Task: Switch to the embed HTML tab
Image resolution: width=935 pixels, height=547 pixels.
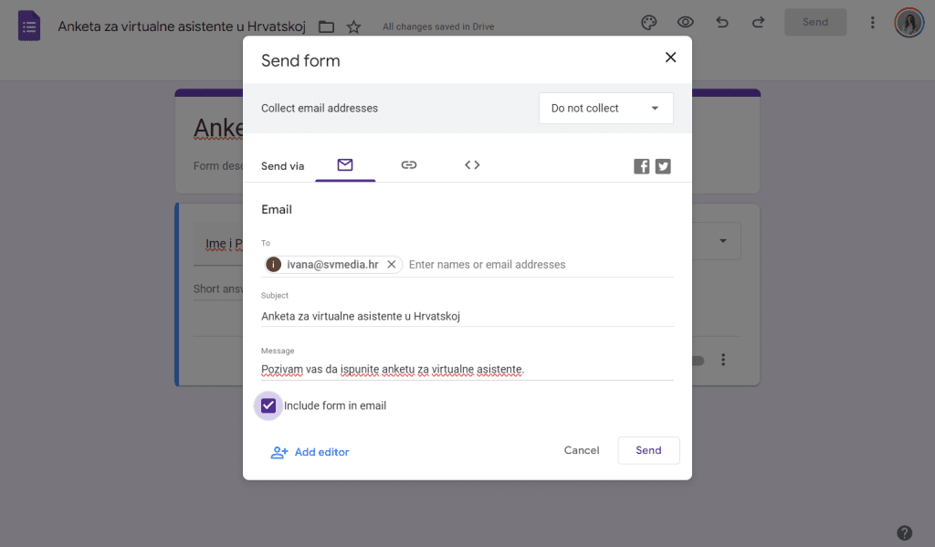Action: click(472, 165)
